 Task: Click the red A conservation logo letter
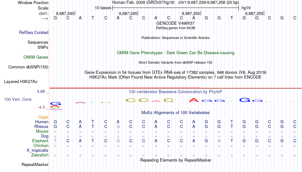click(194, 100)
